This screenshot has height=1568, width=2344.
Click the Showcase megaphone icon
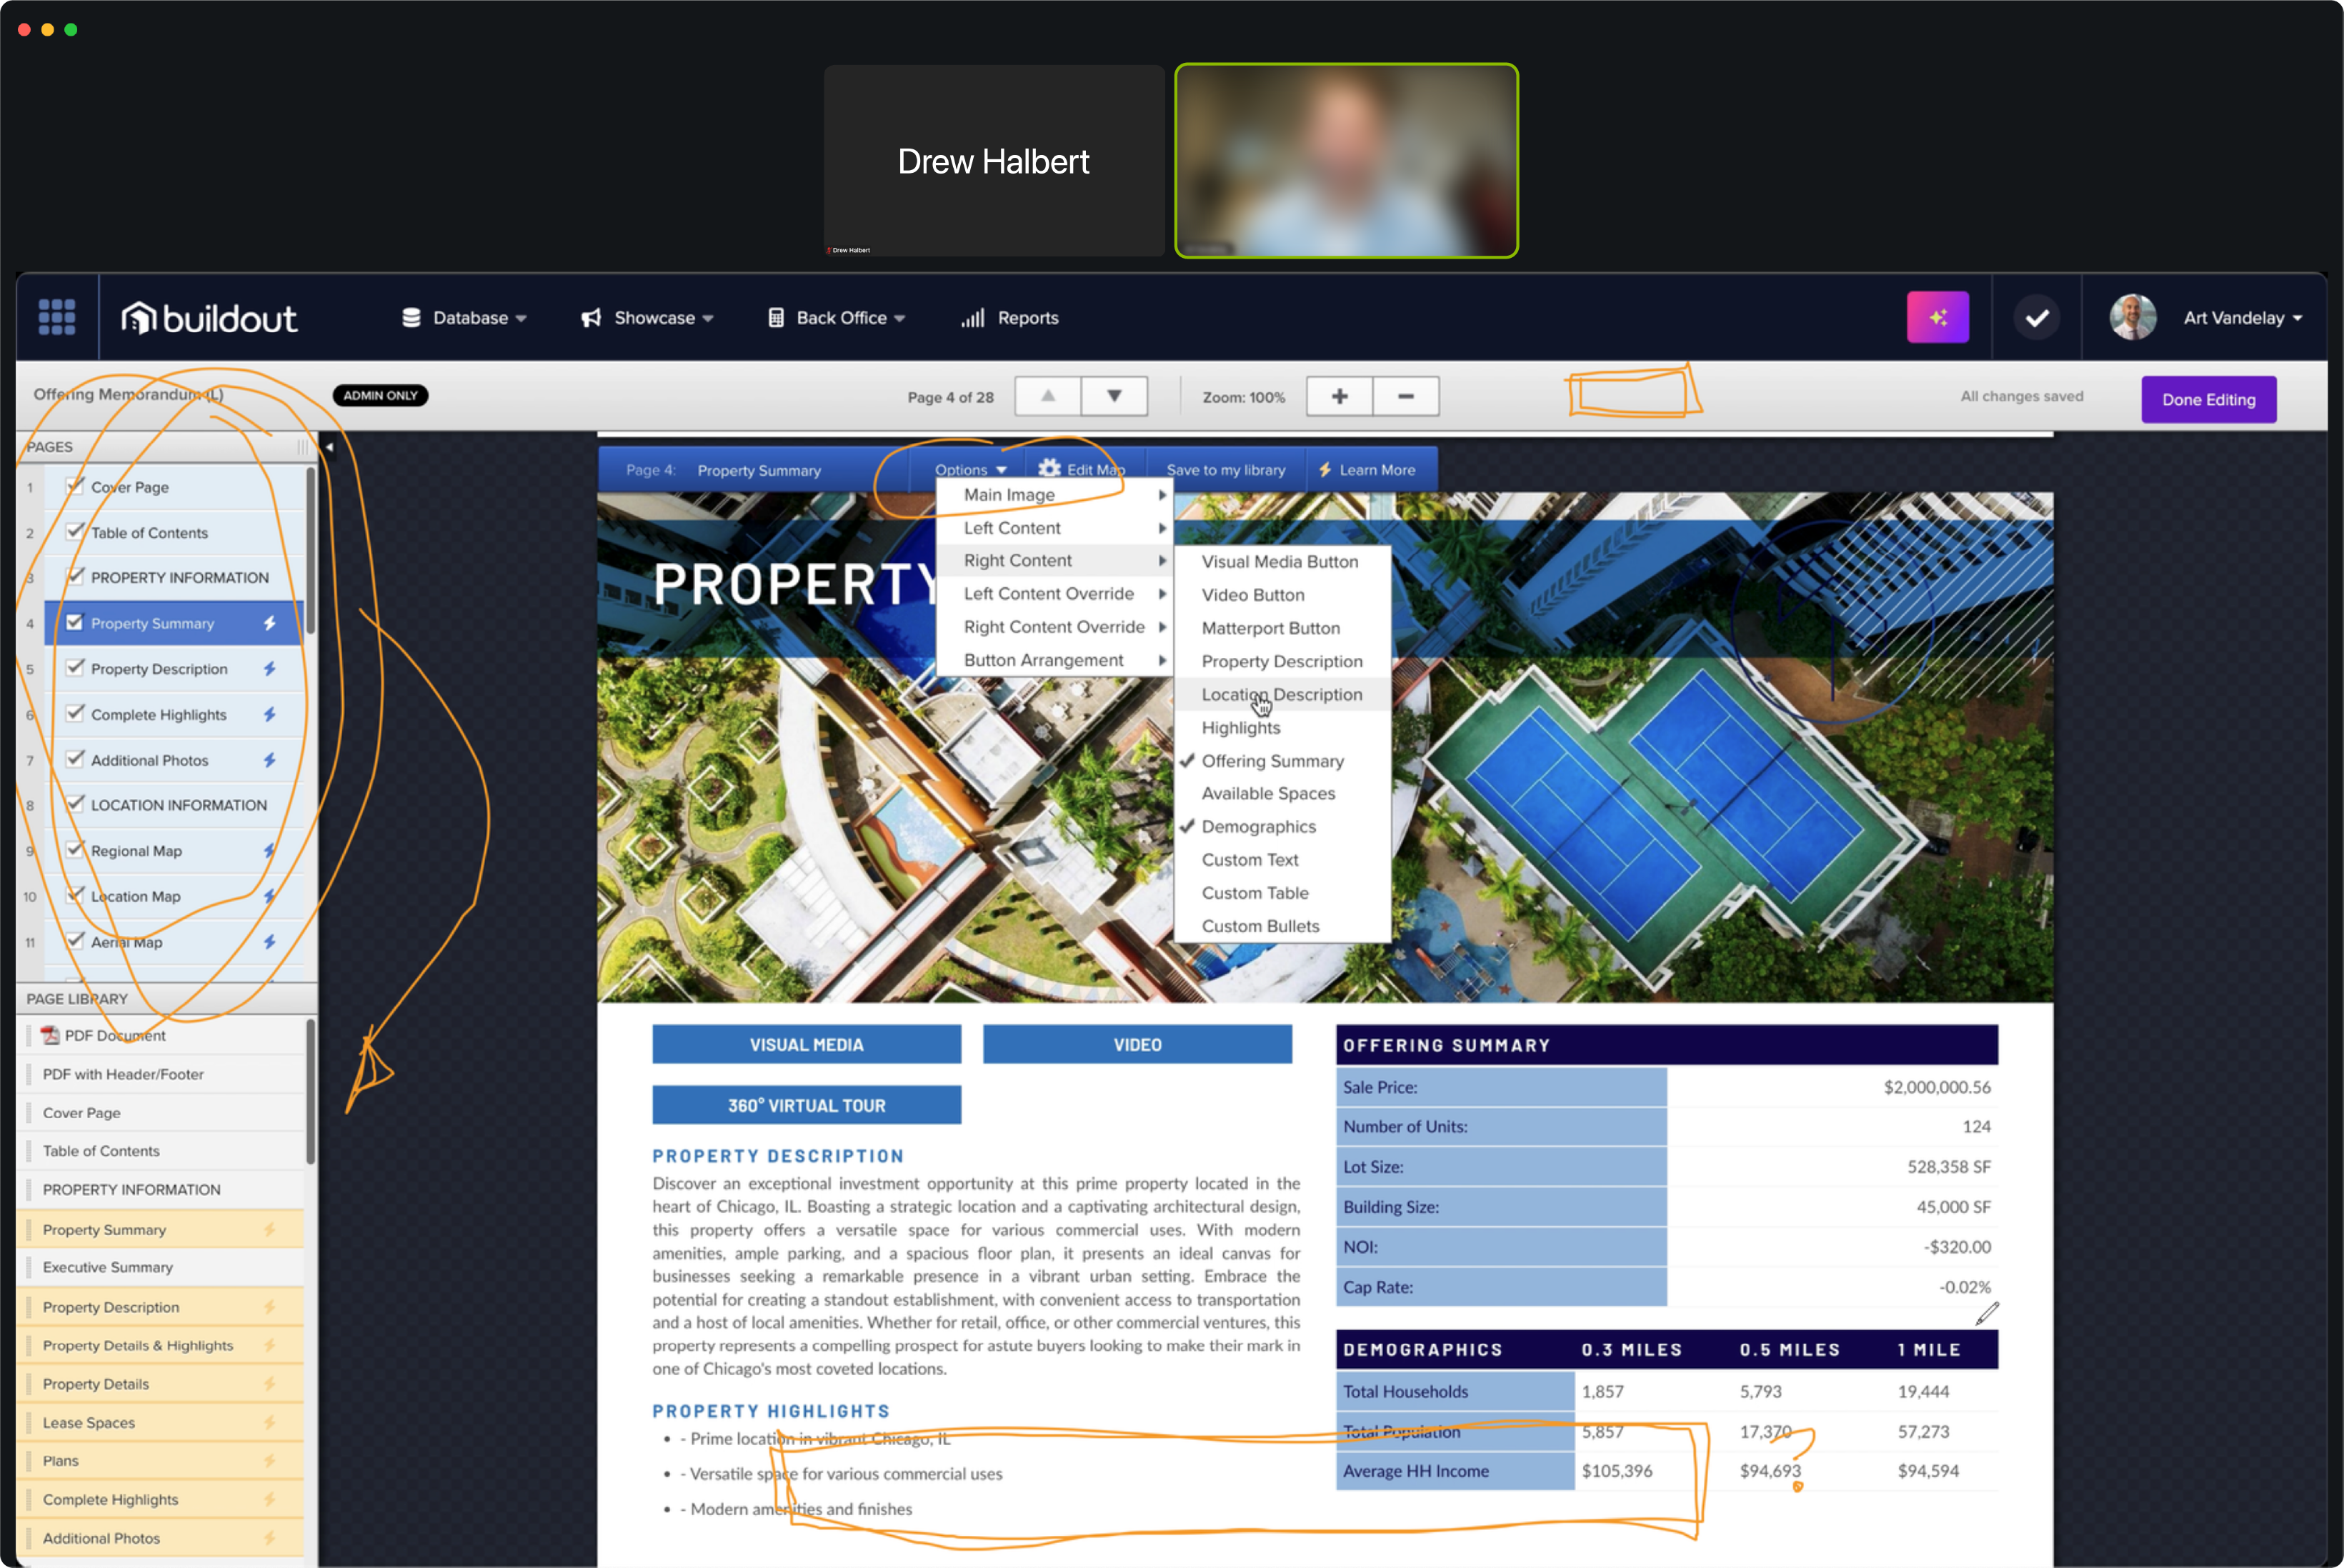point(591,318)
